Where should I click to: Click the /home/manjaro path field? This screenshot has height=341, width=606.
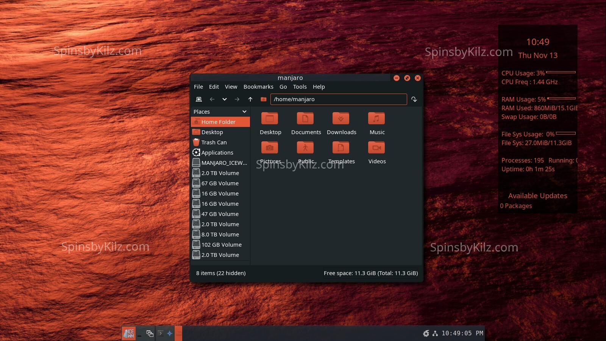(338, 99)
